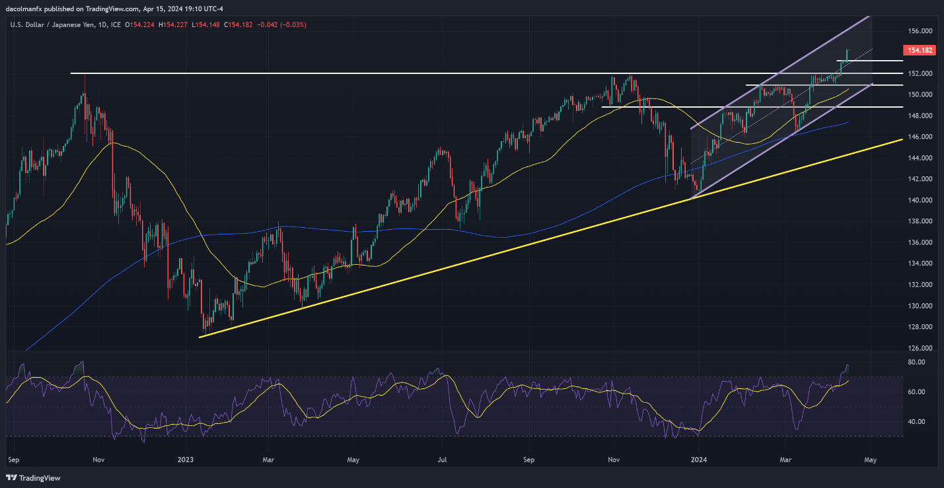Toggle visibility of the horizontal resistance line near 152.000
Image resolution: width=944 pixels, height=488 pixels.
[x=396, y=73]
